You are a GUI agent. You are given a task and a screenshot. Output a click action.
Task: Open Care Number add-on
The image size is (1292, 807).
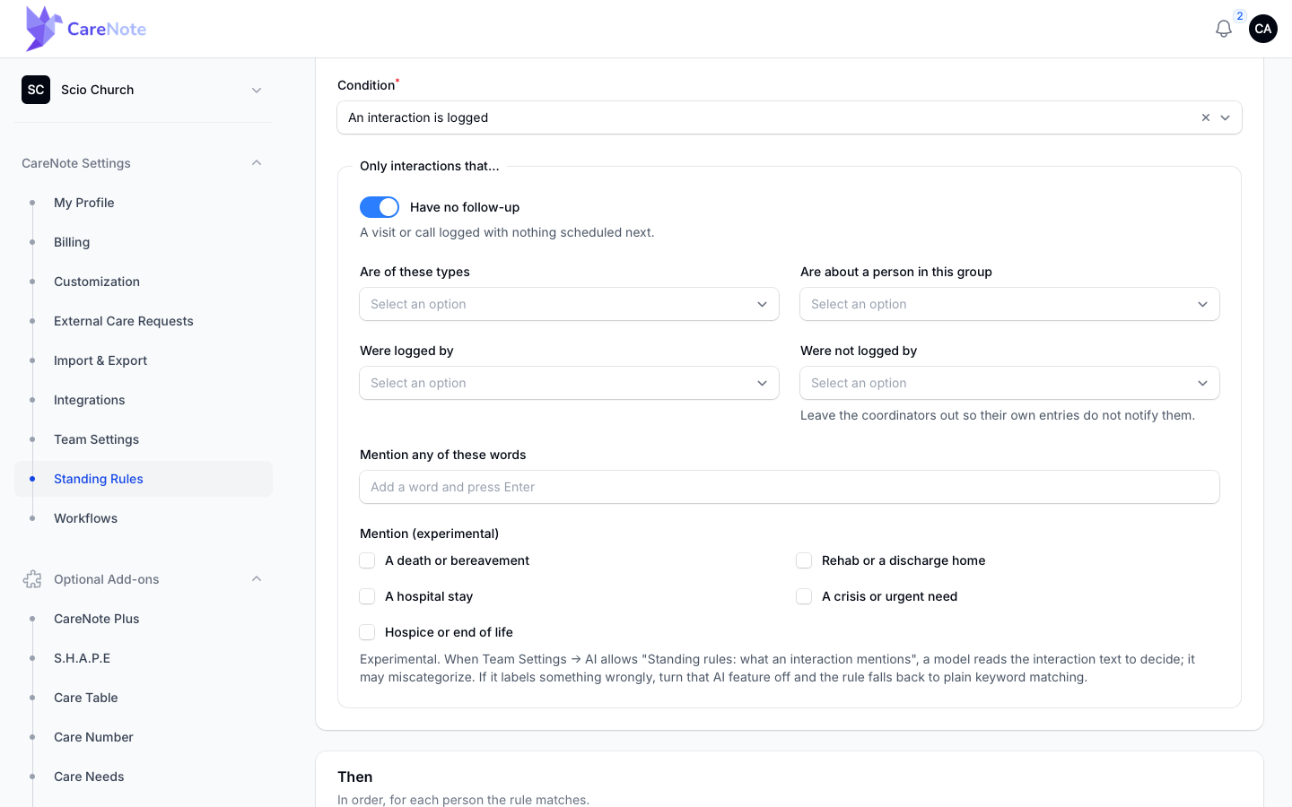[144, 737]
